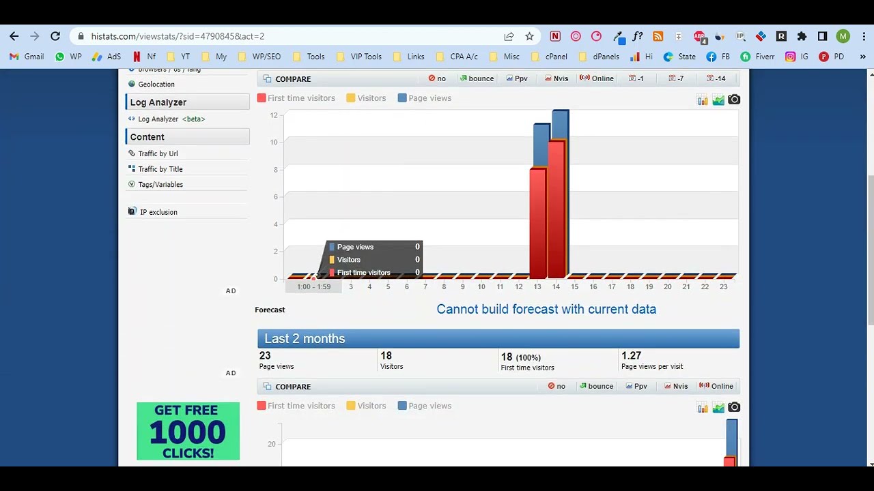Switch first chart to area graph icon
Viewport: 874px width, 491px height.
(x=718, y=100)
